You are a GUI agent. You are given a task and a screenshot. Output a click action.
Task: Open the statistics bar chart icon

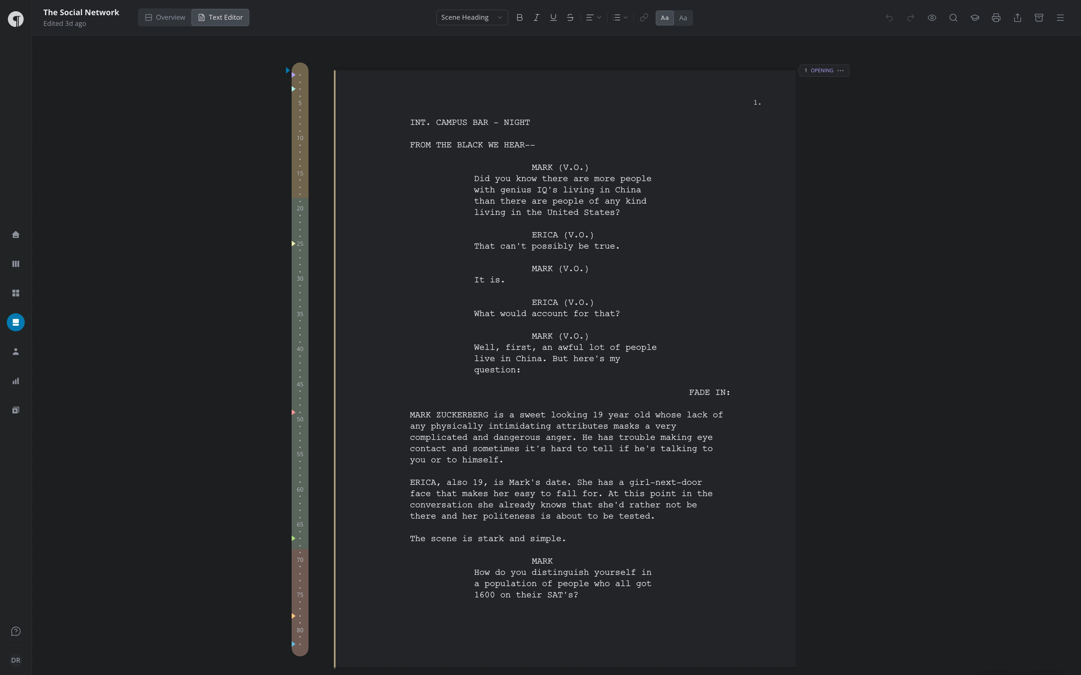point(16,381)
